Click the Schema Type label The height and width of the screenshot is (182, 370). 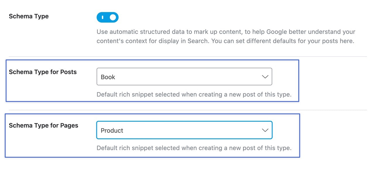[x=28, y=16]
